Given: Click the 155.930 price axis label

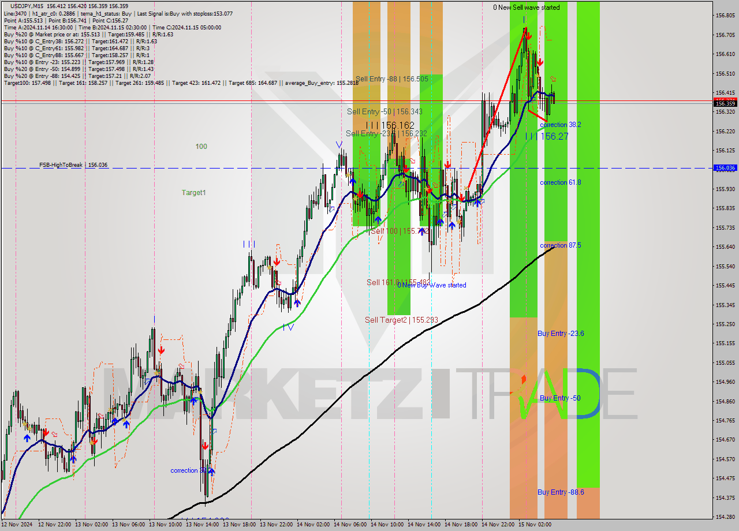Looking at the screenshot, I should point(726,189).
